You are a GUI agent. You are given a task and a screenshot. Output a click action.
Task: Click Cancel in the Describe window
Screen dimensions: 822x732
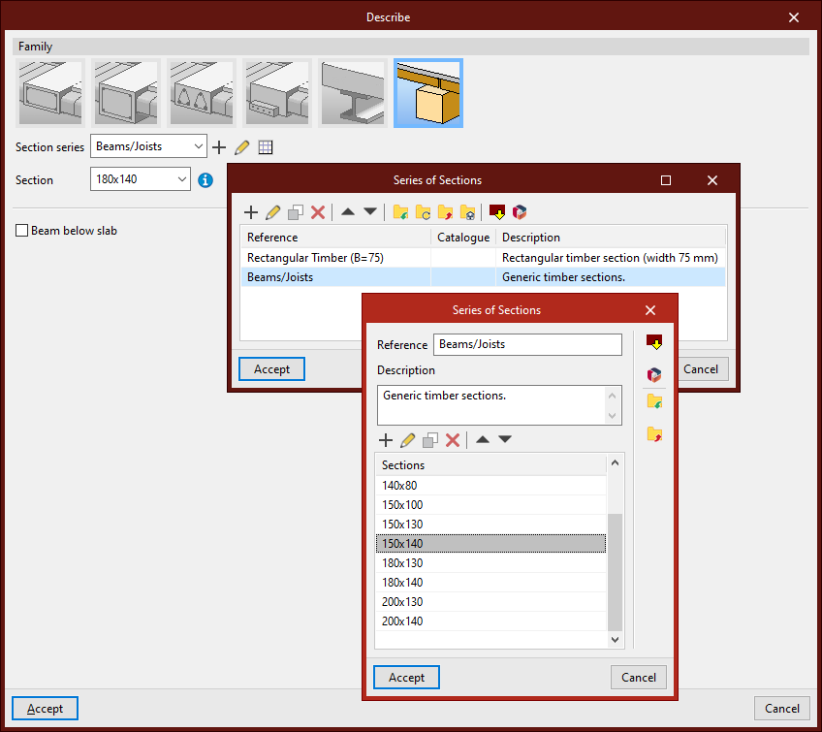pos(781,709)
